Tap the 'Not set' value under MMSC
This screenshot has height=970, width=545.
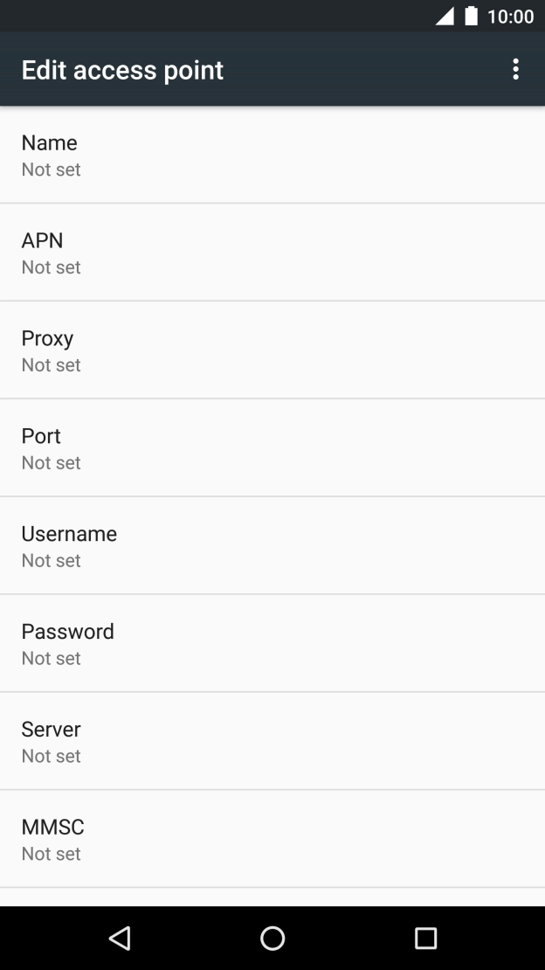[51, 855]
